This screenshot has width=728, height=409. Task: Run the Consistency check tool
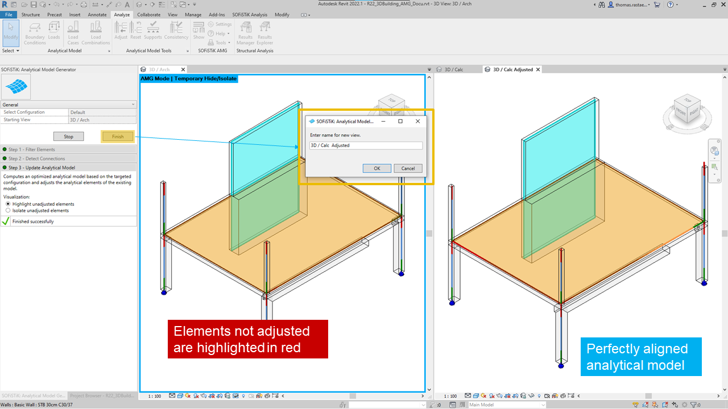[176, 31]
